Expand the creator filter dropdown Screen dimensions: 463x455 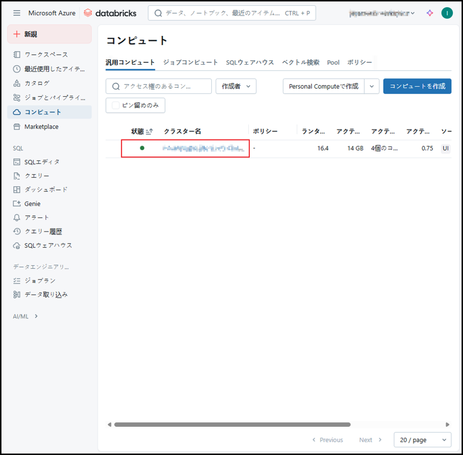236,86
